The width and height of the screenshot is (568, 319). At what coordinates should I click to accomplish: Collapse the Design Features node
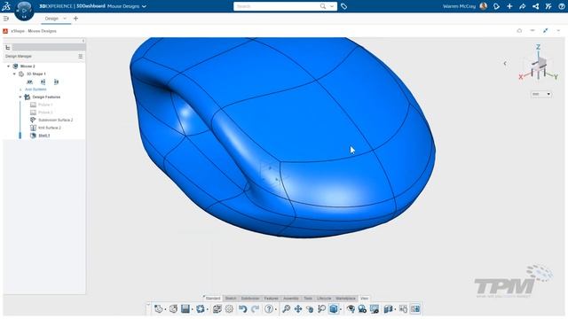pos(20,97)
